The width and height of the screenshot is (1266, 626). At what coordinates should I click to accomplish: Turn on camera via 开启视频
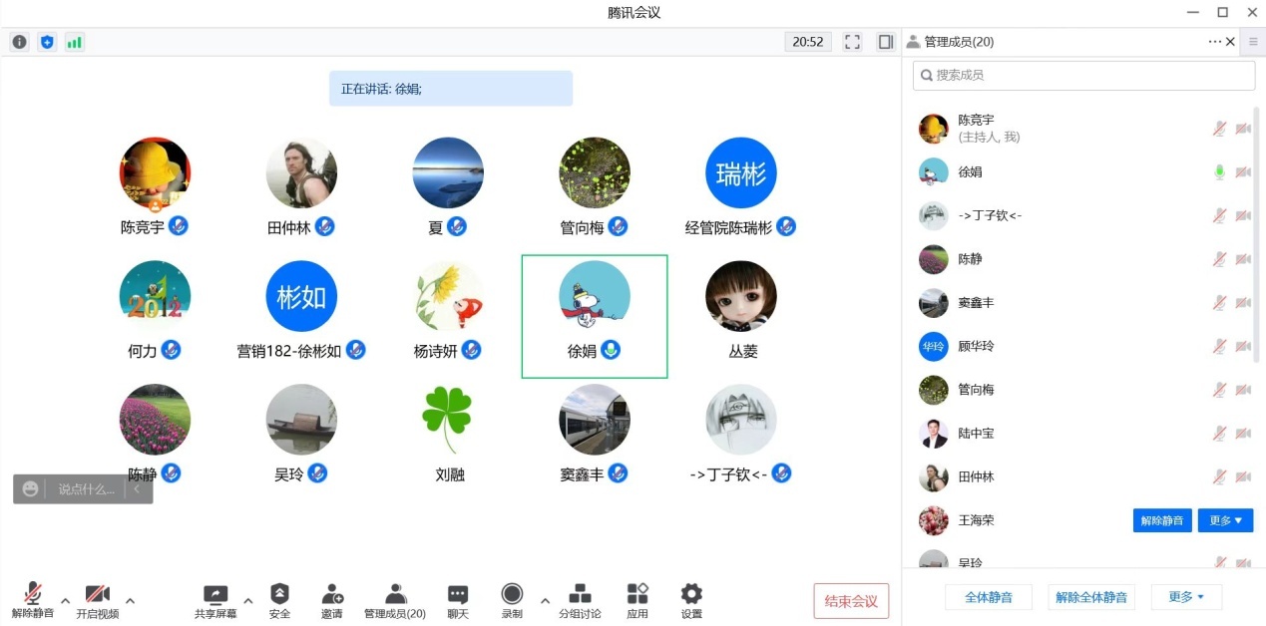(x=97, y=601)
